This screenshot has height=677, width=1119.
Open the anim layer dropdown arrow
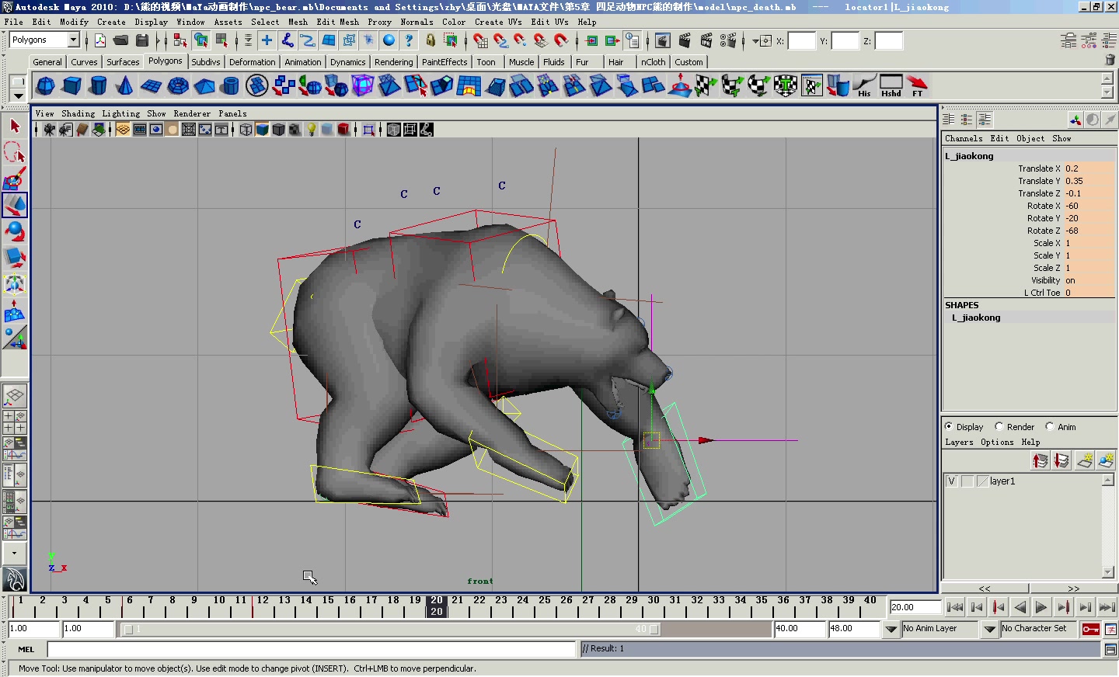(x=891, y=629)
